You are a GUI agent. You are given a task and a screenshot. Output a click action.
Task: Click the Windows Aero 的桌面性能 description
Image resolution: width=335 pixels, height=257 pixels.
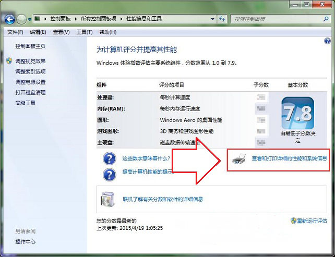(x=191, y=120)
